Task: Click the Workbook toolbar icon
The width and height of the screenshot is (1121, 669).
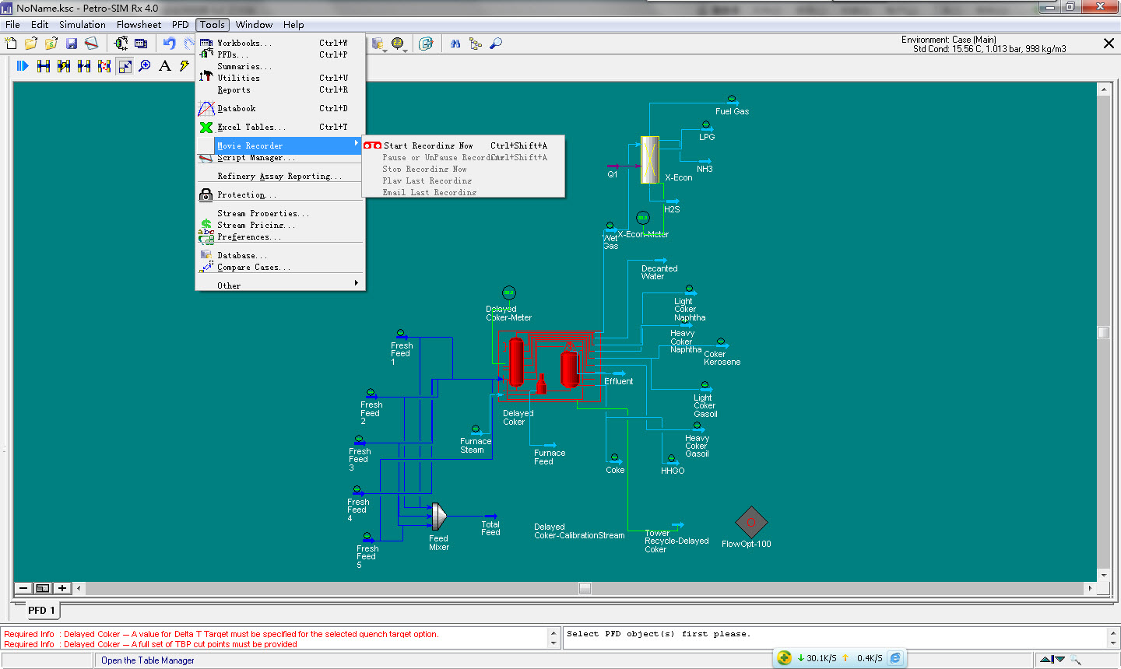Action: pyautogui.click(x=141, y=44)
